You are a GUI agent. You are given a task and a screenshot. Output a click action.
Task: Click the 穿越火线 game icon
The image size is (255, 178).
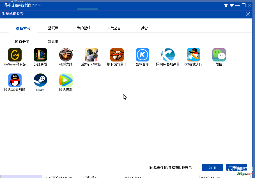66,55
